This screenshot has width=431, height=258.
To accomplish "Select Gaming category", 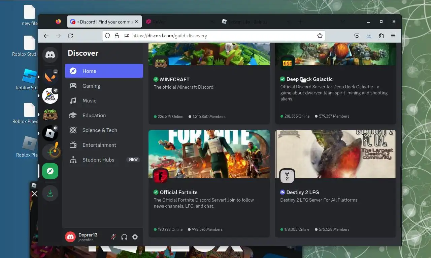I will click(104, 86).
